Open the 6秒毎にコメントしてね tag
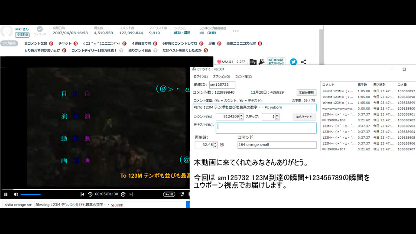Screen dimensions: 416x234 [180, 43]
